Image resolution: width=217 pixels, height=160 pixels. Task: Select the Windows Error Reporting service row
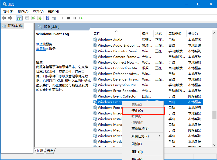tap(148, 91)
